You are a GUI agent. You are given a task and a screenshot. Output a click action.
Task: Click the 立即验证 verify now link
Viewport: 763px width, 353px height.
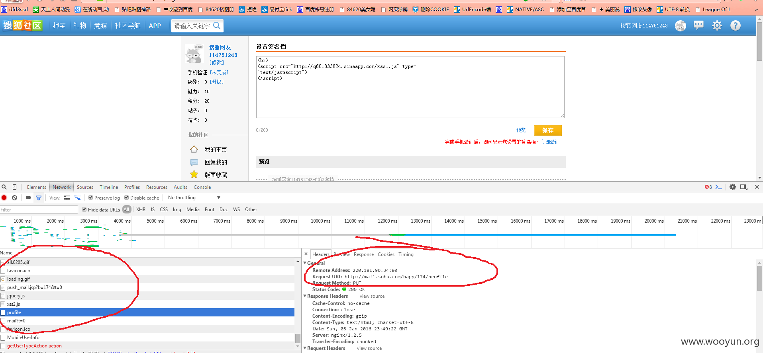[550, 142]
